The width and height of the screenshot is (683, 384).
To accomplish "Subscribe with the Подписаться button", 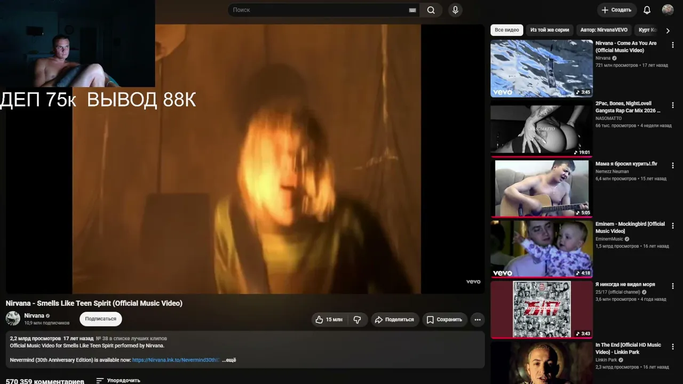I will [101, 319].
